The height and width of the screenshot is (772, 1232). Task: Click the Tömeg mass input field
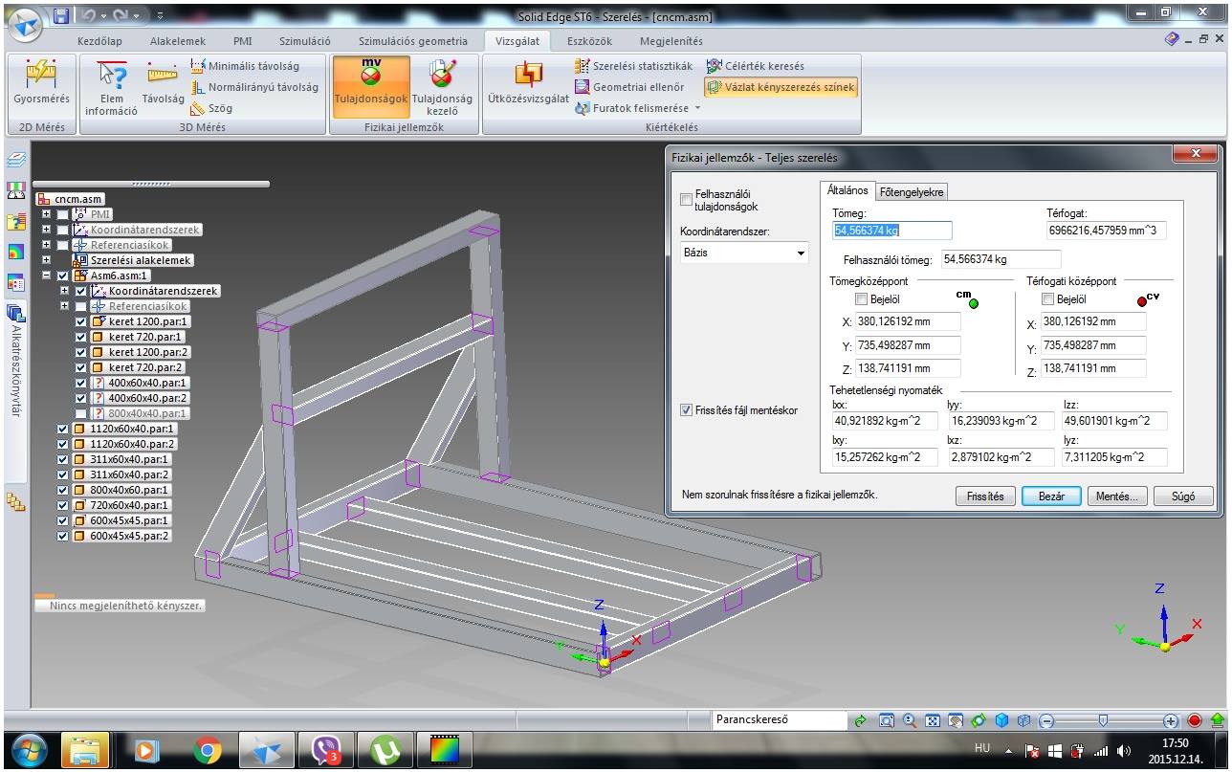(892, 231)
